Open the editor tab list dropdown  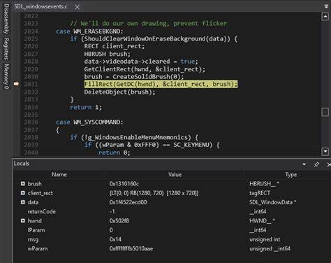(326, 6)
